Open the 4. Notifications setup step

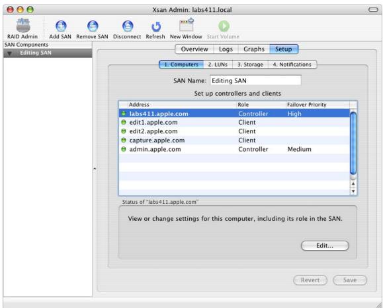pos(292,65)
